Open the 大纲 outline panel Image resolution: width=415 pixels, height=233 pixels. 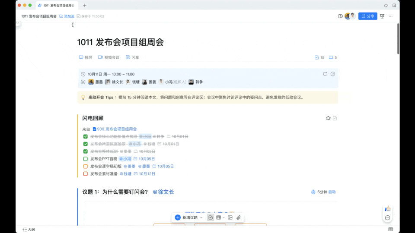pos(29,229)
